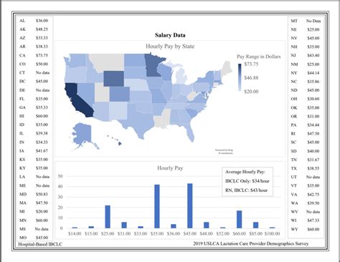The image size is (340, 262).
Task: Click the $35.00 bar in Hourly Pay chart
Action: tap(157, 206)
